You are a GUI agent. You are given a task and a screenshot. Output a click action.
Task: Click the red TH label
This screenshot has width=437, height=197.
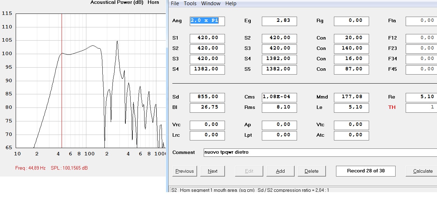tap(392, 107)
